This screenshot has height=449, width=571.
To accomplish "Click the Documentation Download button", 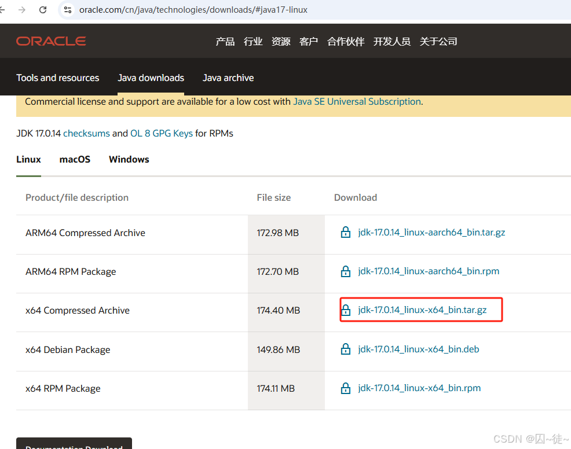I will [x=74, y=444].
